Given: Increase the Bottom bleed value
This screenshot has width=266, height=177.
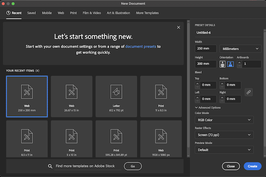Looking at the screenshot, I should [x=222, y=83].
